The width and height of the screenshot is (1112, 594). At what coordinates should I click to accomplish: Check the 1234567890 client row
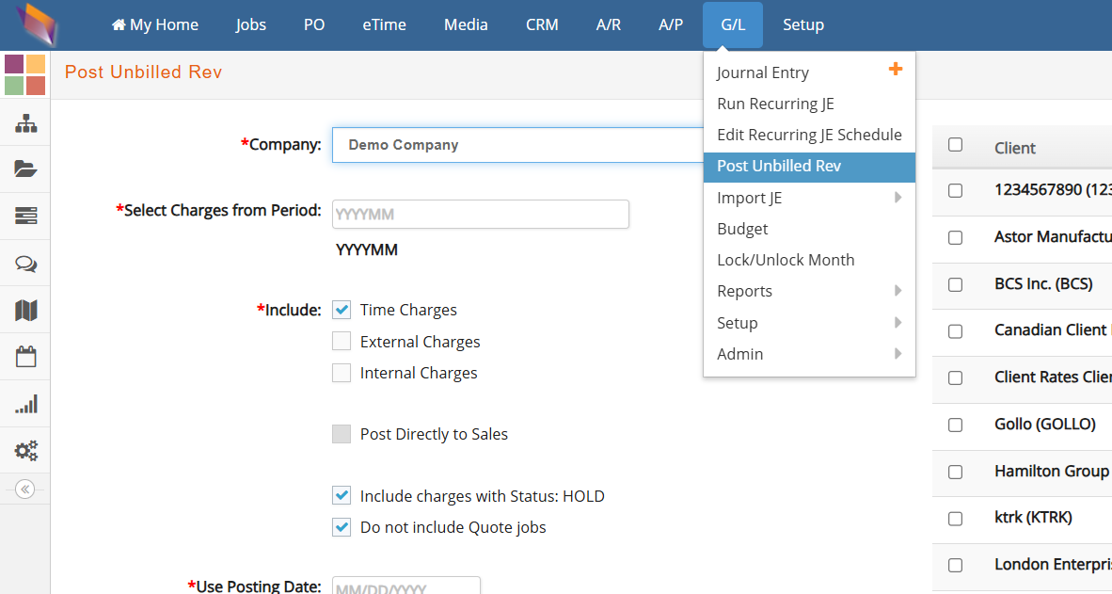pos(955,191)
